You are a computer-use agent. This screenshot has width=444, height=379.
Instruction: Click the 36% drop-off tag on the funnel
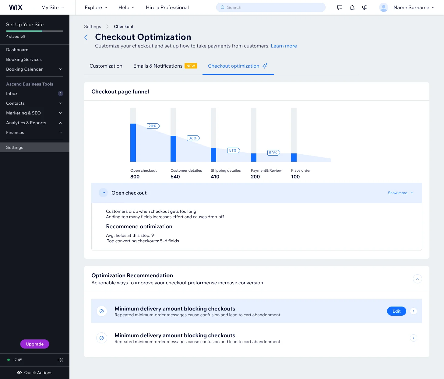[193, 138]
